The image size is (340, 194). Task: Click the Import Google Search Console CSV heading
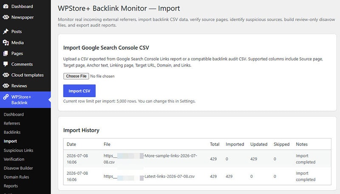tap(106, 48)
